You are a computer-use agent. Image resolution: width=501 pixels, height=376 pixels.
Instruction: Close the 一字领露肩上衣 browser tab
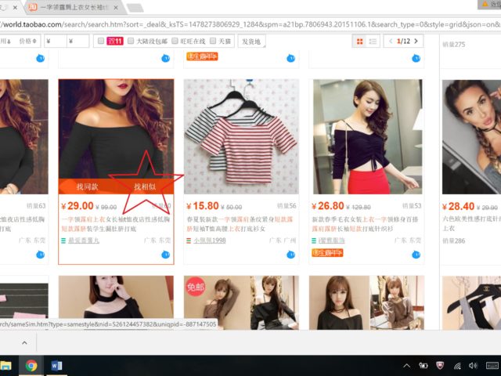pyautogui.click(x=116, y=8)
